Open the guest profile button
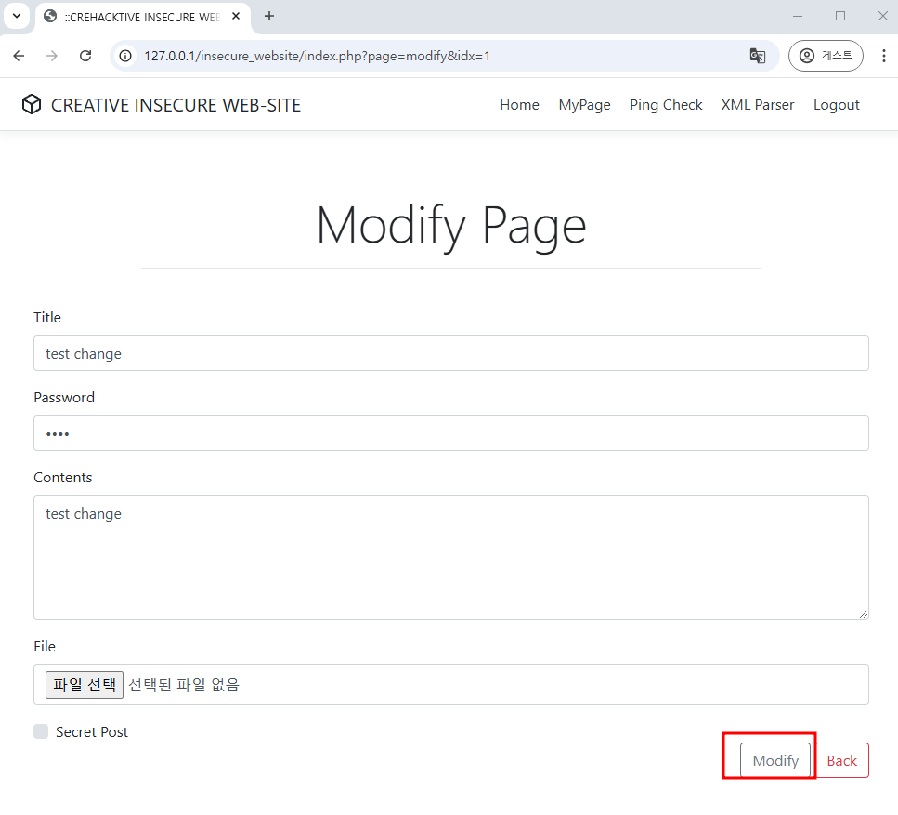 click(x=826, y=56)
